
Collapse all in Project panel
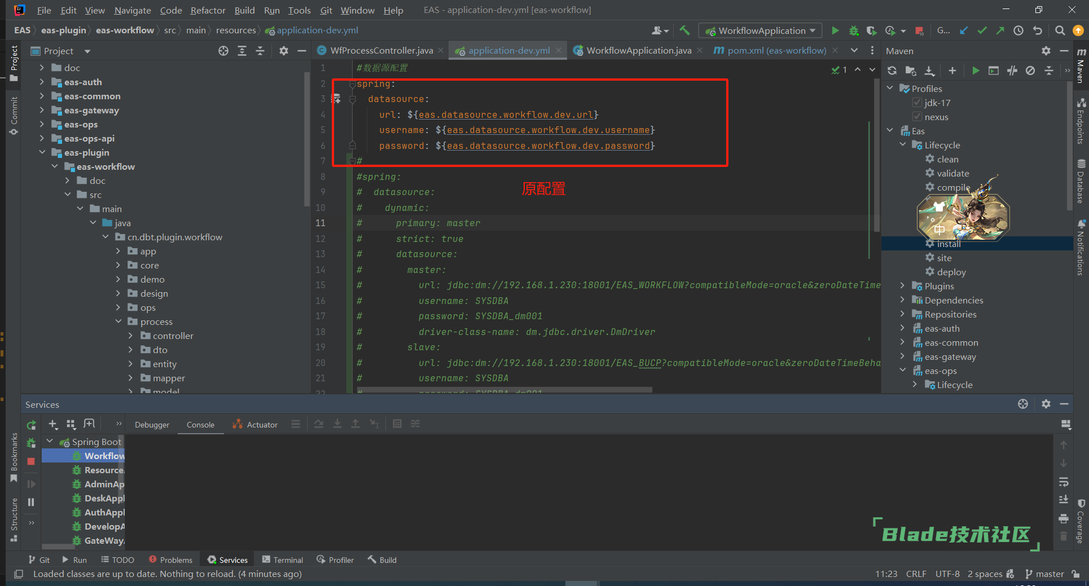pos(260,51)
